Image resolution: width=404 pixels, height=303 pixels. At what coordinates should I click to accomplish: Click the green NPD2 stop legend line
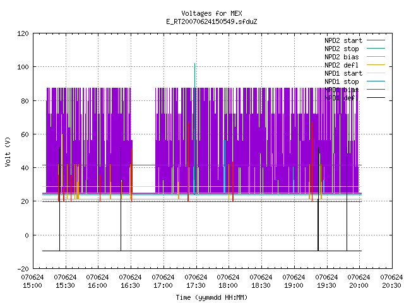pyautogui.click(x=376, y=48)
